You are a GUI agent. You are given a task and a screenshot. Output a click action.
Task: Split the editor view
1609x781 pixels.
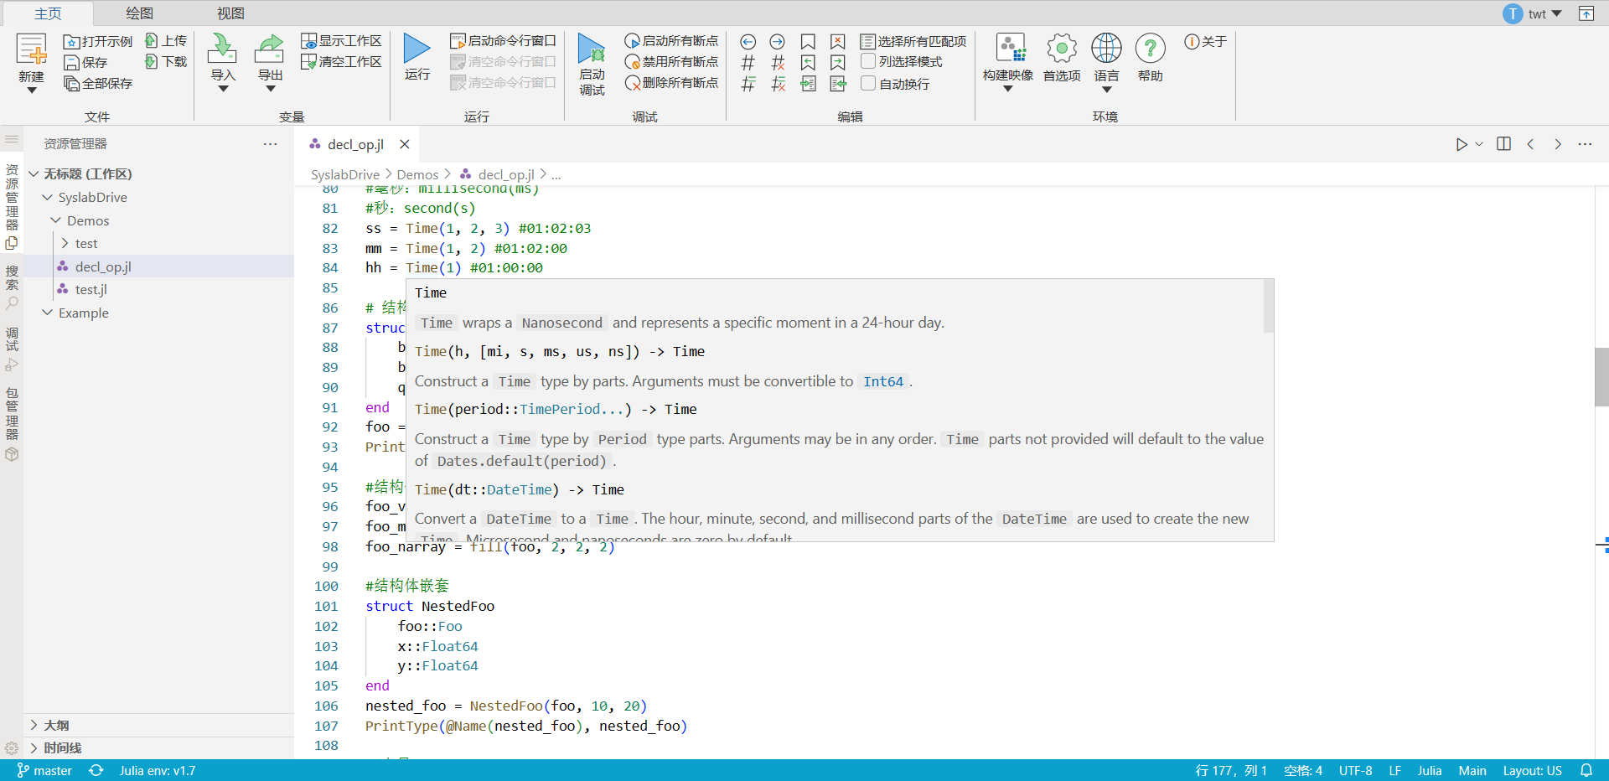tap(1503, 144)
